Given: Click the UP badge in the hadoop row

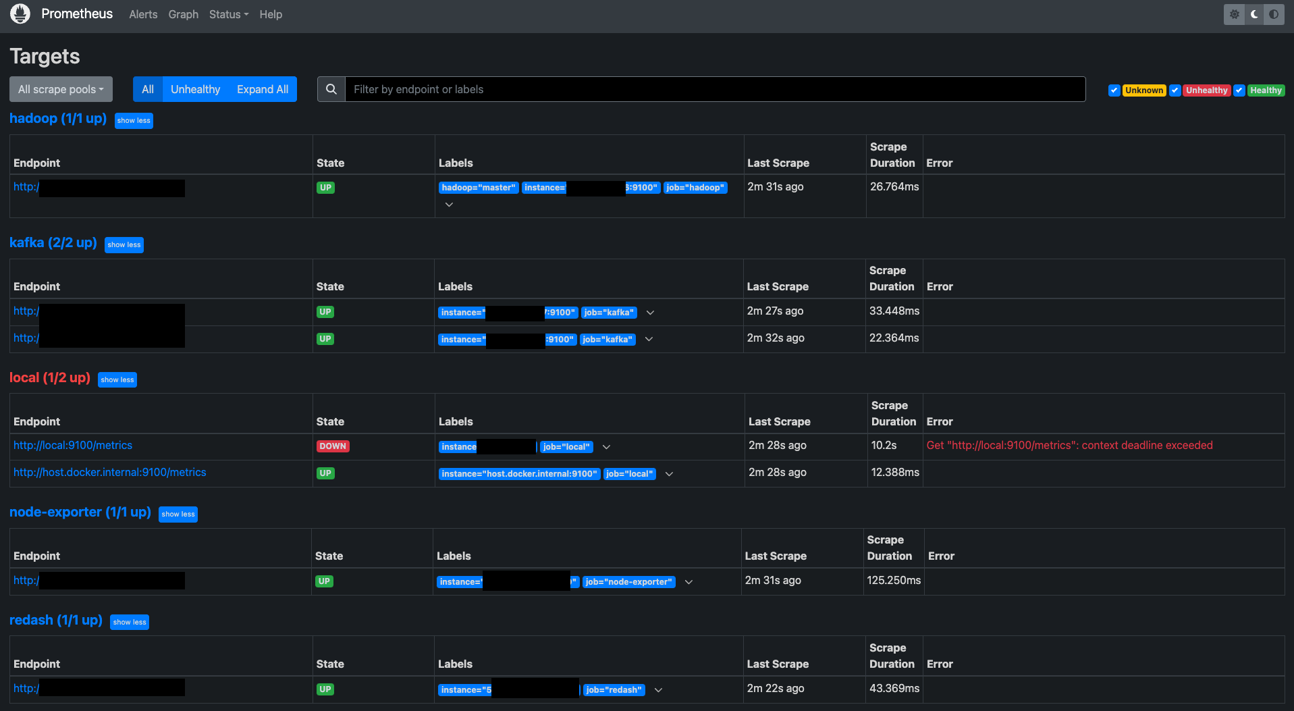Looking at the screenshot, I should click(x=325, y=188).
